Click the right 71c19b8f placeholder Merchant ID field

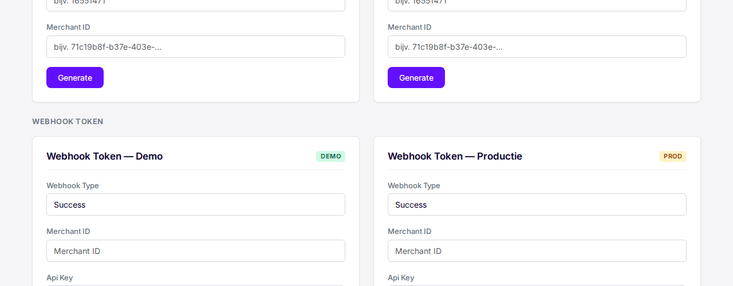coord(537,47)
